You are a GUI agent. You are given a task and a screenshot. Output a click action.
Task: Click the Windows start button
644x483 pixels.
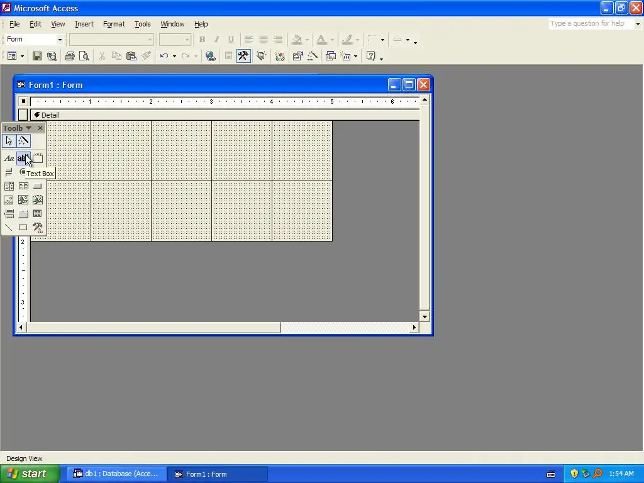(x=30, y=474)
